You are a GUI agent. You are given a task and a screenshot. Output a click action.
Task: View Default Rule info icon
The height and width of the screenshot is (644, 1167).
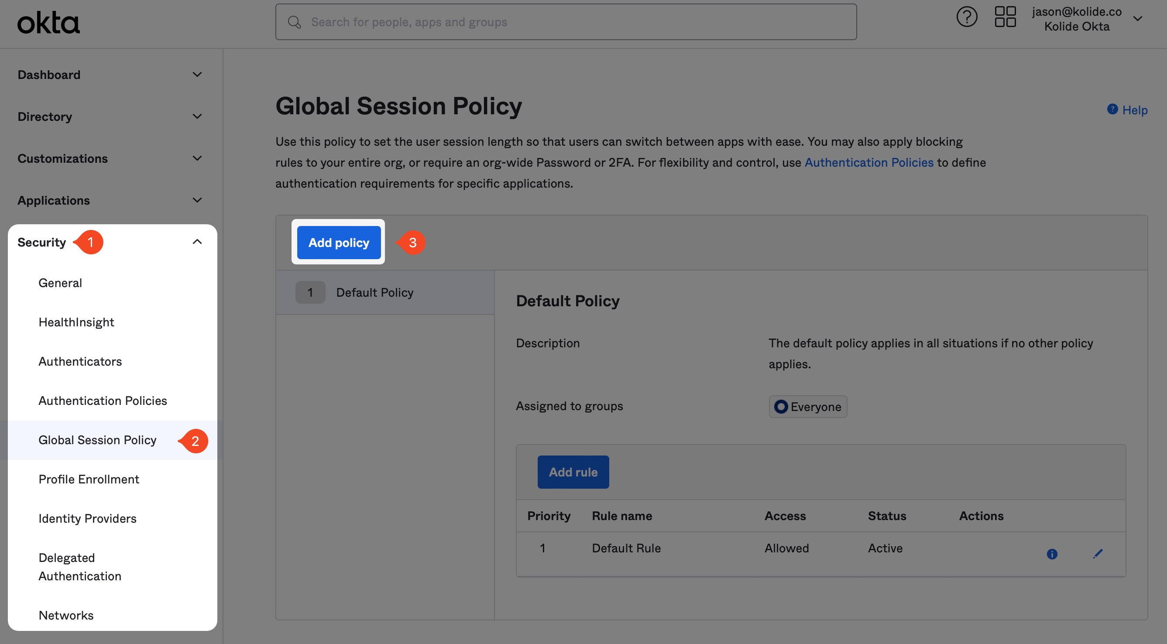point(1052,554)
